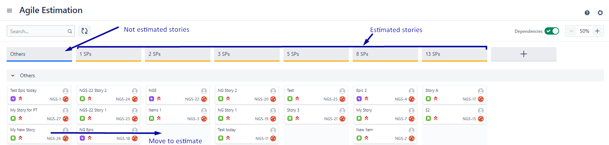Open the settings gear icon
Viewport: 609px width, 145px height.
tap(600, 13)
